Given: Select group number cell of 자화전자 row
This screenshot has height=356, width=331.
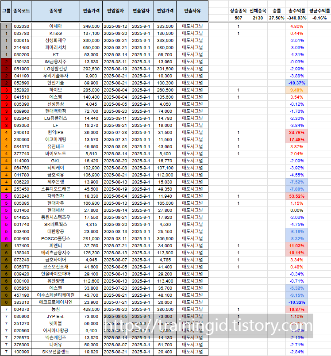Looking at the screenshot, I should click(6, 196).
